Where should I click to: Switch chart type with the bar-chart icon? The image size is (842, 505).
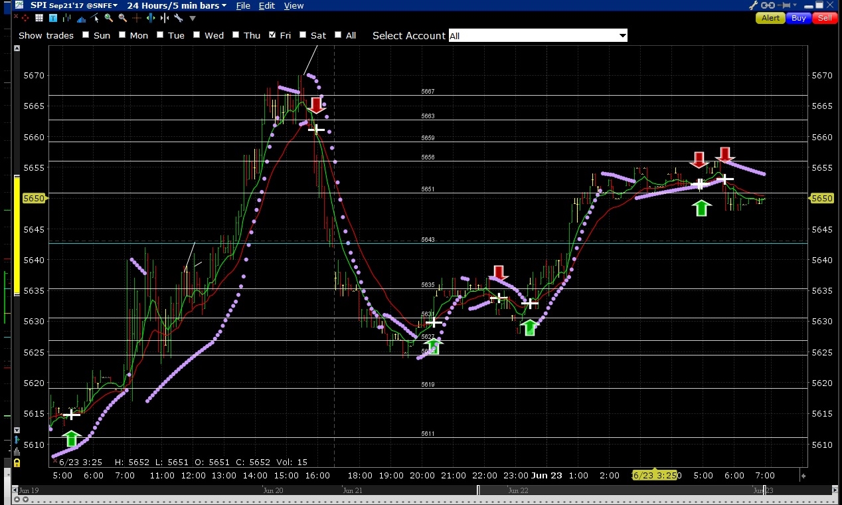pyautogui.click(x=67, y=18)
